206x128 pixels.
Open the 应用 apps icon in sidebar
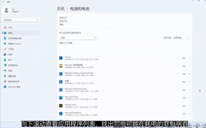tap(5, 55)
